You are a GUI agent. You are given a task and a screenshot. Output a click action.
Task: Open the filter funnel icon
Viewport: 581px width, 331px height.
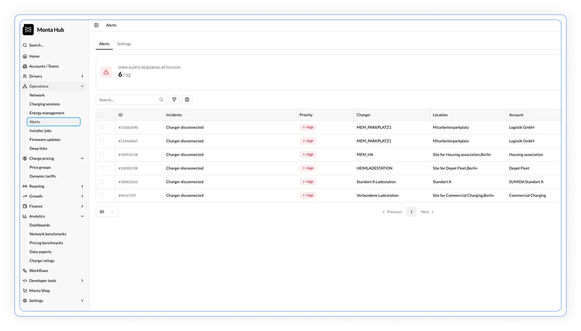pos(174,100)
